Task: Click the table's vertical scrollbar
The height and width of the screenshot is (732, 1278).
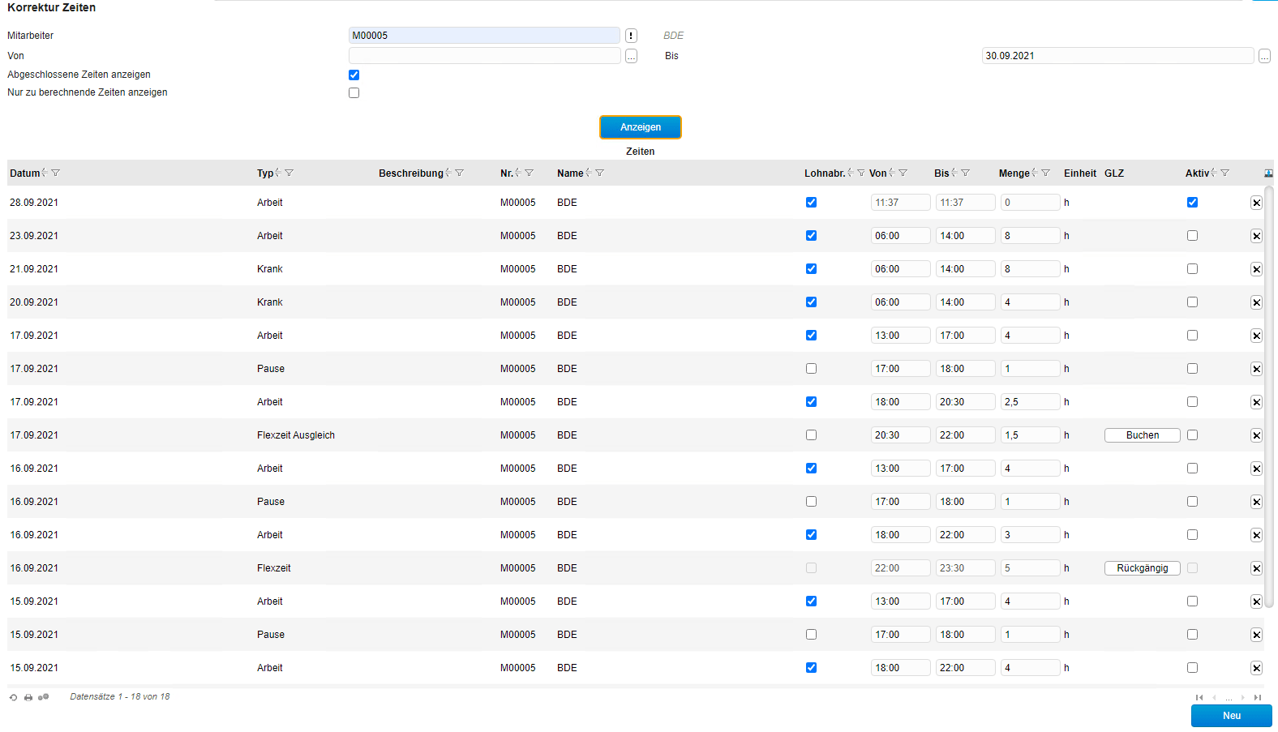Action: [1269, 397]
